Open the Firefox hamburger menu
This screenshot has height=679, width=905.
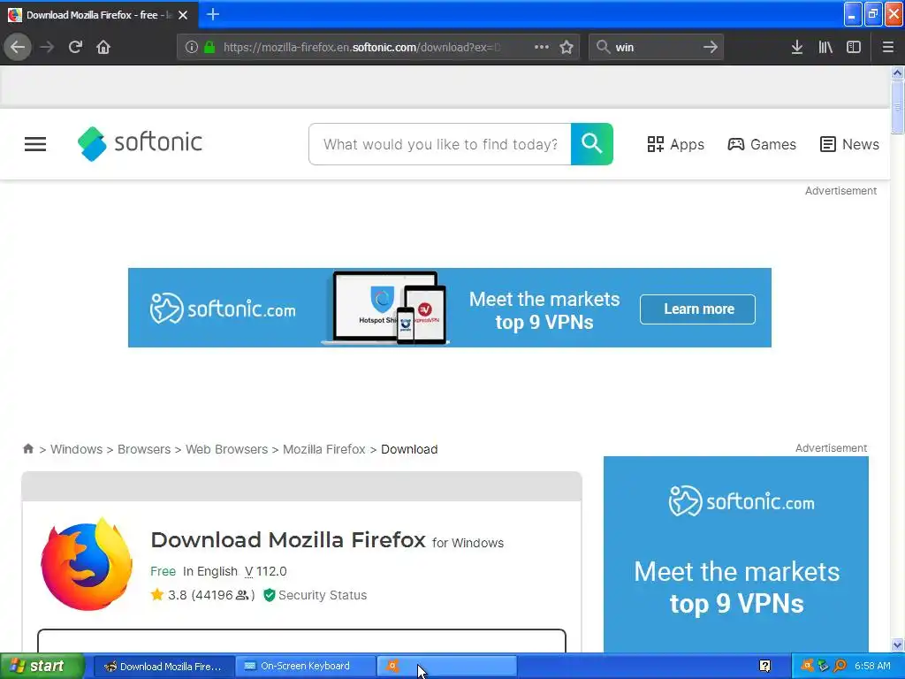coord(887,48)
